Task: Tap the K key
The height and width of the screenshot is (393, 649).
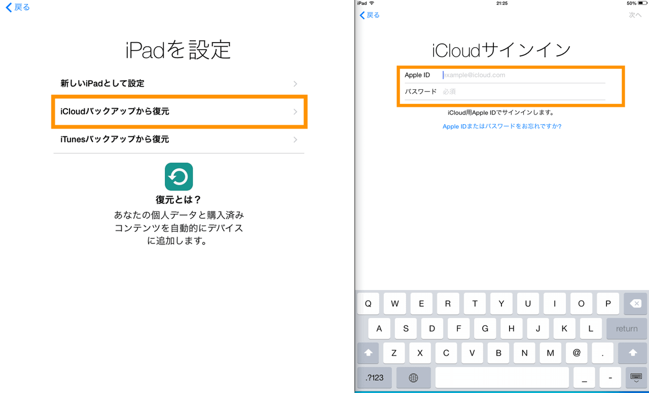Action: [565, 329]
